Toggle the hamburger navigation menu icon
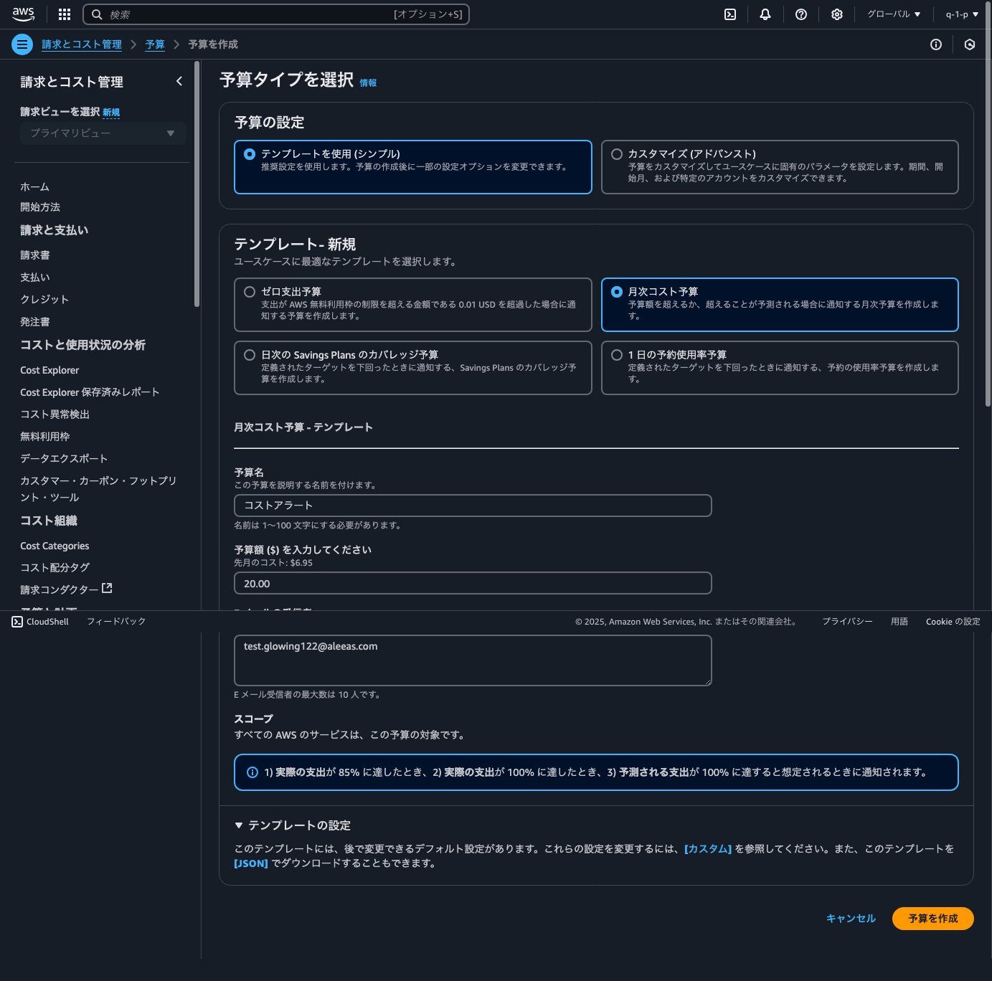The width and height of the screenshot is (992, 981). coord(22,44)
